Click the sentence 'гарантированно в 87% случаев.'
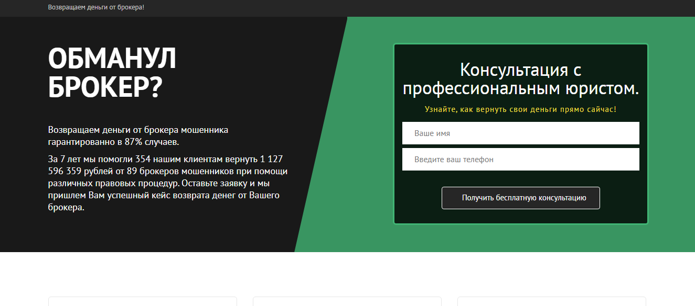This screenshot has width=695, height=306. click(x=113, y=142)
